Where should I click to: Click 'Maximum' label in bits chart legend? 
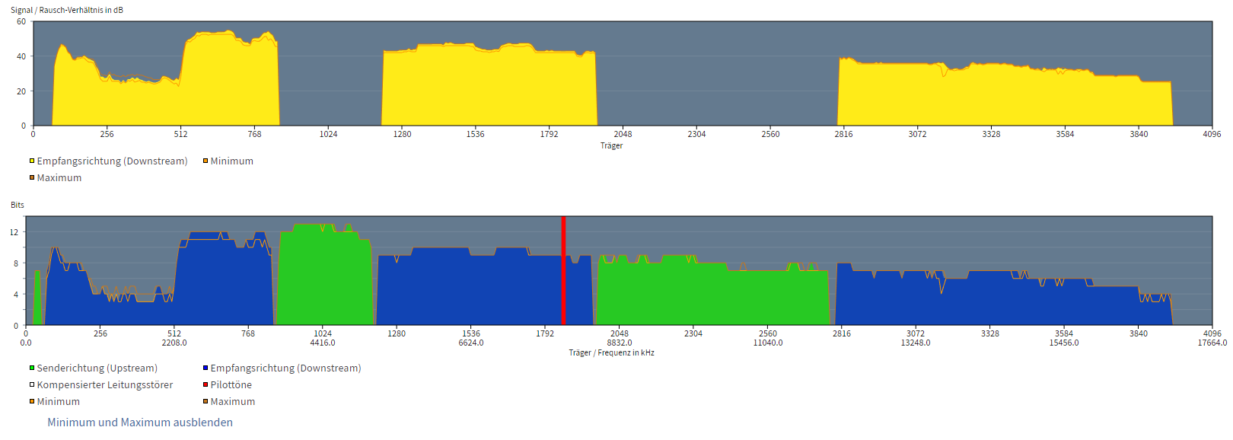tap(233, 402)
